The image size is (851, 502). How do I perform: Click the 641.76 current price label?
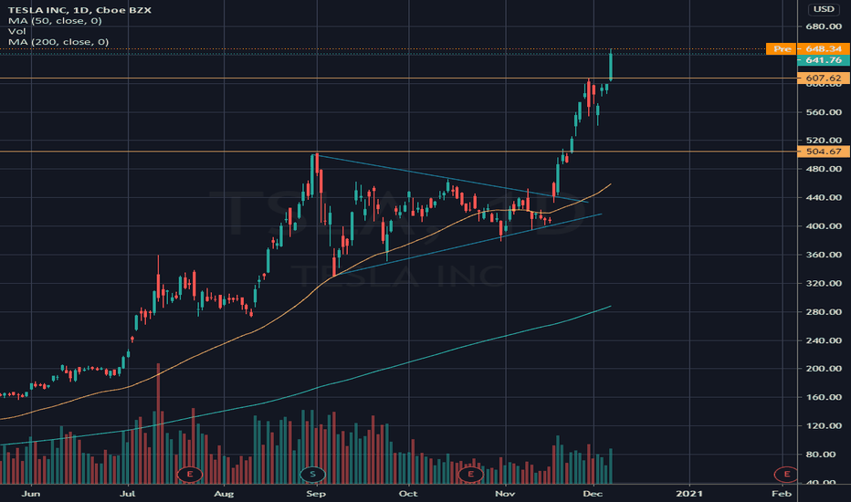[824, 60]
